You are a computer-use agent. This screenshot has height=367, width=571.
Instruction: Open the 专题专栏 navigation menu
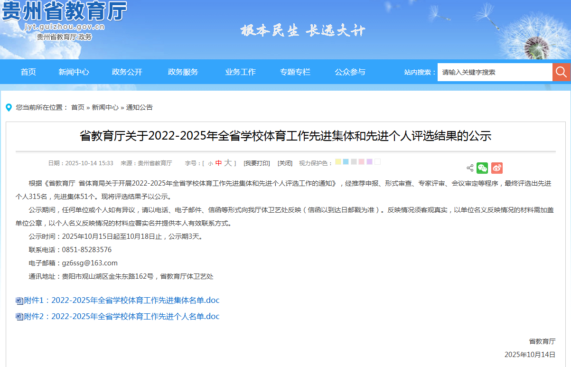point(295,72)
